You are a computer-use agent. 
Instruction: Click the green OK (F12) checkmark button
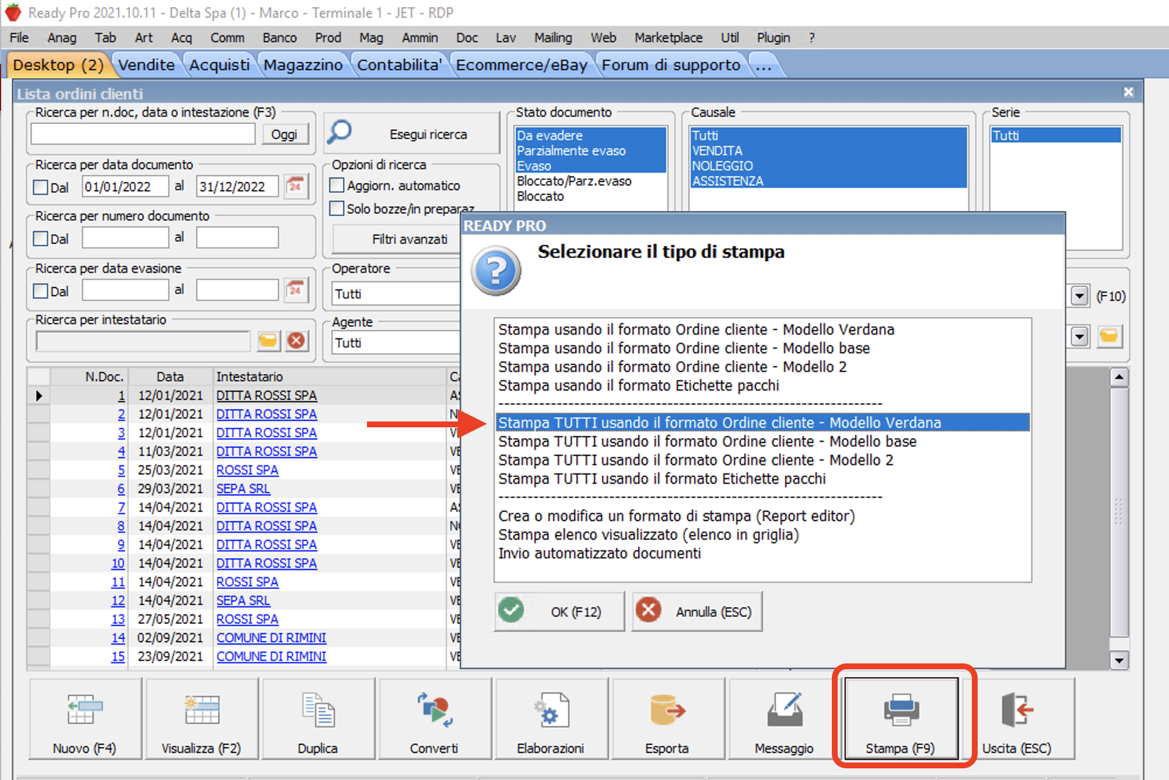pos(559,612)
